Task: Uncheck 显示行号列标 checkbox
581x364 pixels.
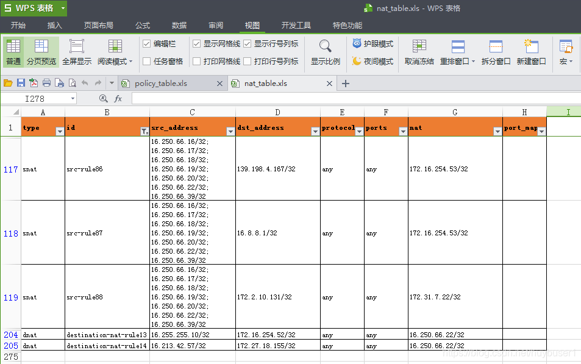Action: click(247, 44)
